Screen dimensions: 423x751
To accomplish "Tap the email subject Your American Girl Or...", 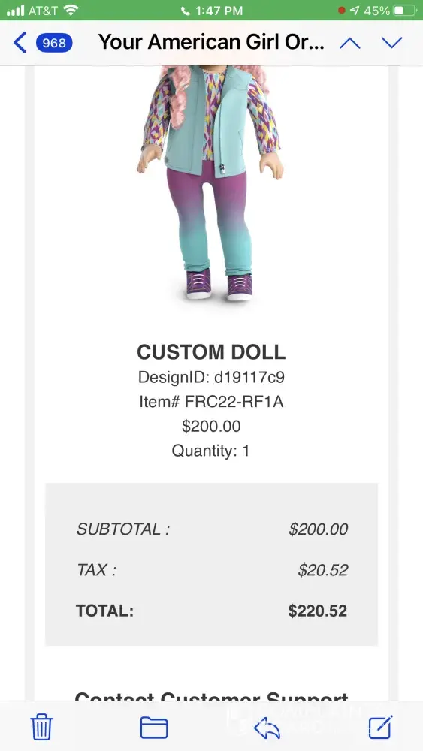I will 211,43.
